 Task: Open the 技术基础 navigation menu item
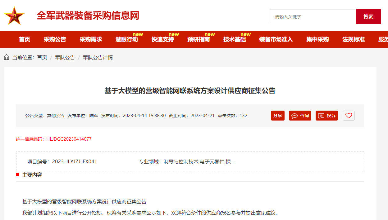click(235, 39)
